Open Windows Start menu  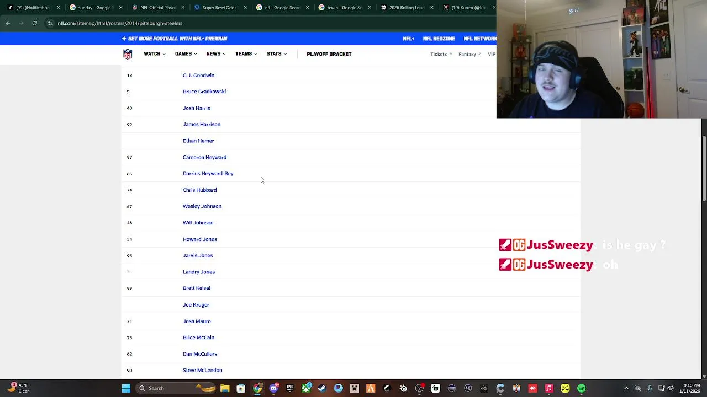[126, 388]
